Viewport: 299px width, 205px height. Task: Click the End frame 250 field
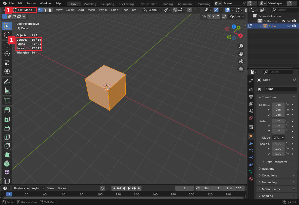coord(234,189)
